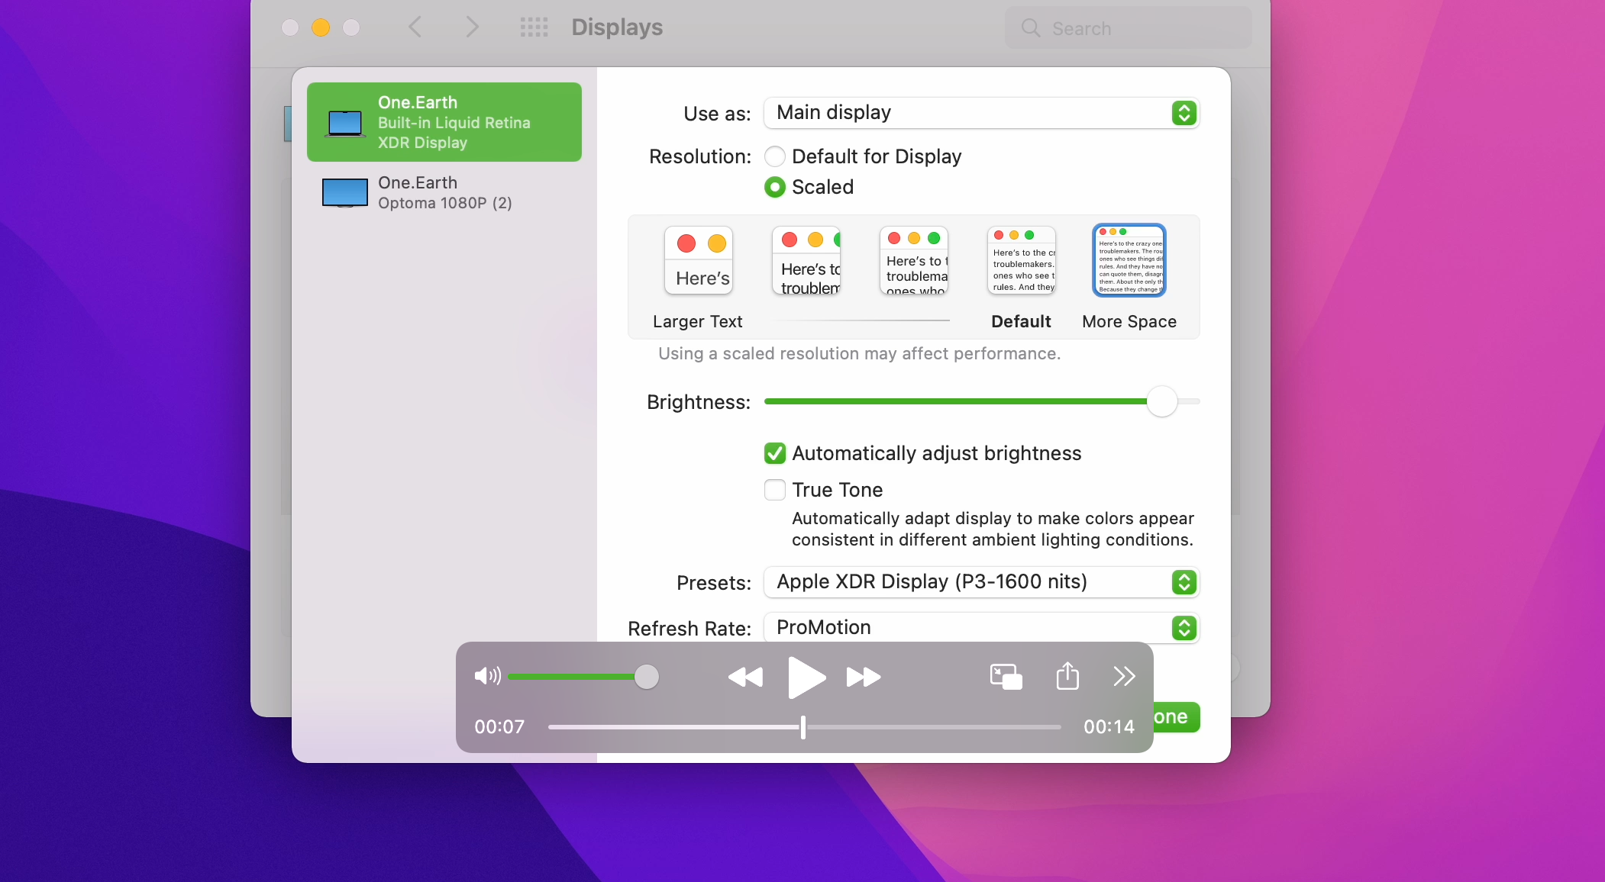
Task: Select Default for Display resolution
Action: [x=775, y=156]
